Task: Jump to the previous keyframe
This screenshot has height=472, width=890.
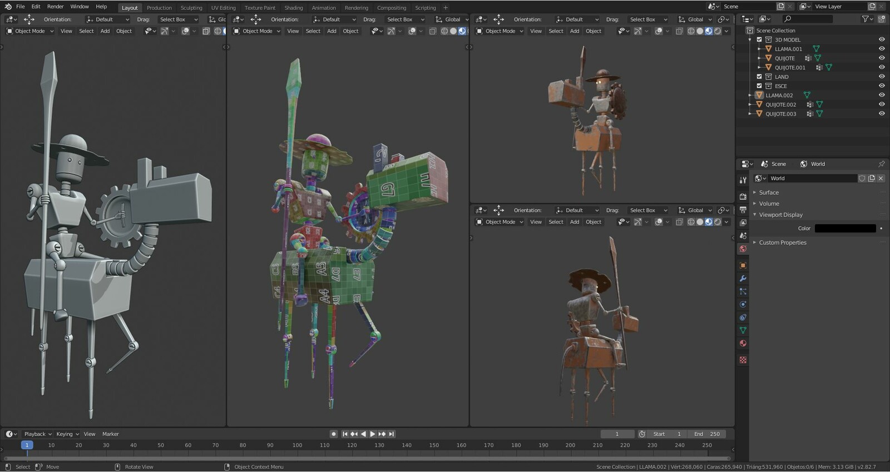Action: coord(354,434)
